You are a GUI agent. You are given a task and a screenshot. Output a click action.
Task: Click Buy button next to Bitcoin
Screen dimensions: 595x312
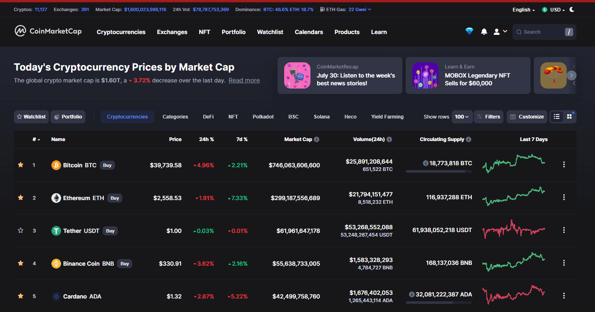coord(107,165)
